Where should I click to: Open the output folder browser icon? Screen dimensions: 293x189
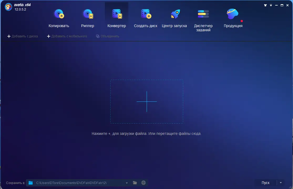[x=135, y=182]
